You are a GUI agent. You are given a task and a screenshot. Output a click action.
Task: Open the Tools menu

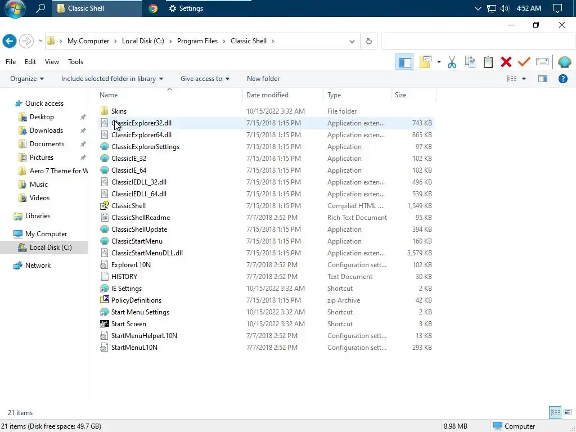pyautogui.click(x=76, y=62)
